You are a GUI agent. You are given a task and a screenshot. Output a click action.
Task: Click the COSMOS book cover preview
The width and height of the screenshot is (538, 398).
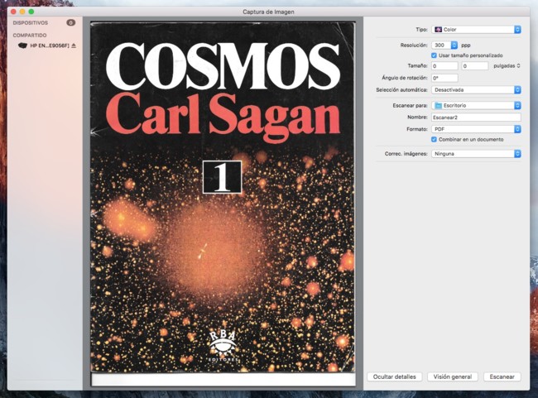coord(223,197)
